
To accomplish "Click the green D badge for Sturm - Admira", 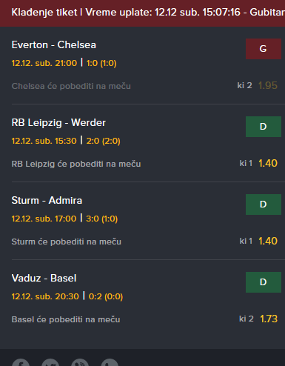I will coord(264,204).
